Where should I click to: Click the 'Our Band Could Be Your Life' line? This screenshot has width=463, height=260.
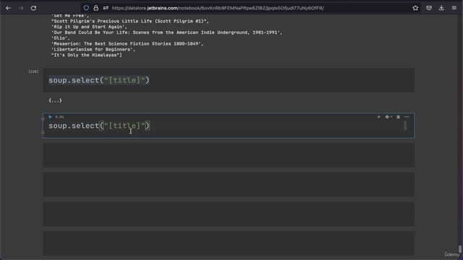click(x=167, y=32)
